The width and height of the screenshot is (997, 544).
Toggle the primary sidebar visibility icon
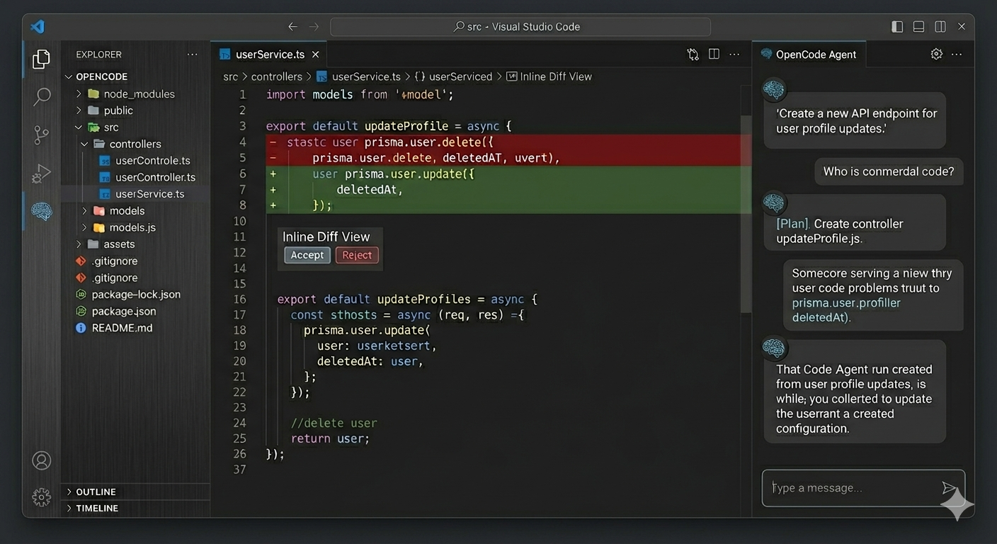897,25
